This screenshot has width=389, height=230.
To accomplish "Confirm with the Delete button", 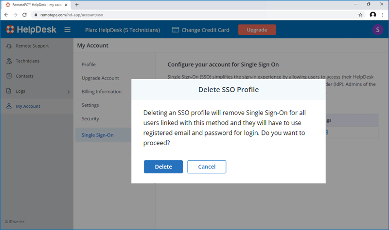I will point(163,166).
